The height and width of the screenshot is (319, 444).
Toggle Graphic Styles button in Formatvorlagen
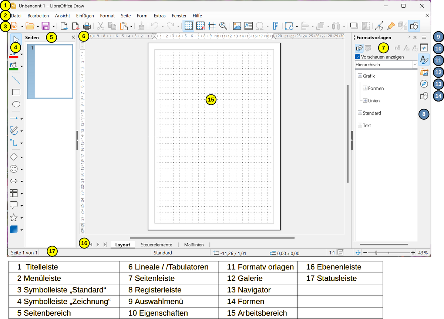click(x=359, y=48)
